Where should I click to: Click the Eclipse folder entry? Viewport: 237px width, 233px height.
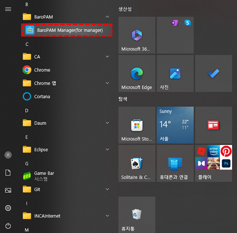click(x=67, y=149)
